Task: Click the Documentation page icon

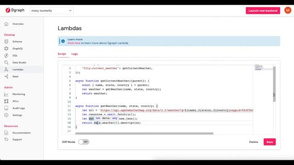Action: pyautogui.click(x=6, y=132)
